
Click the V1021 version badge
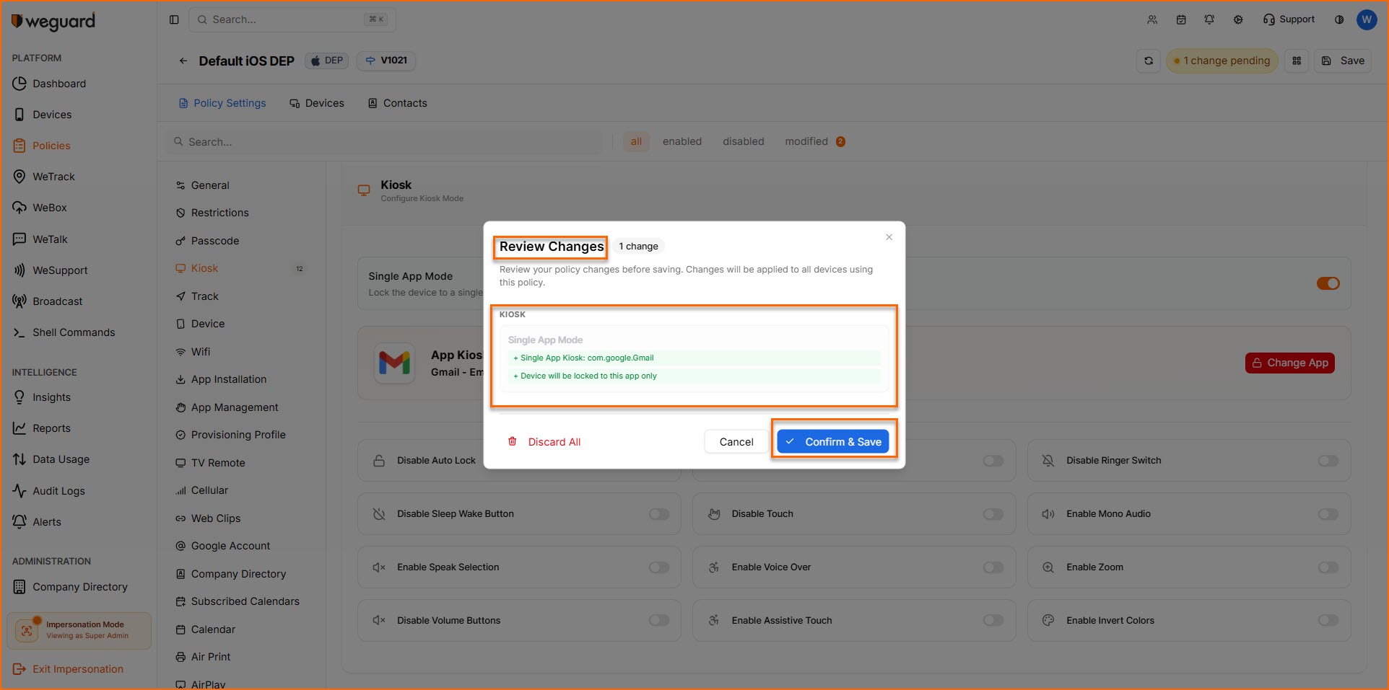[387, 61]
